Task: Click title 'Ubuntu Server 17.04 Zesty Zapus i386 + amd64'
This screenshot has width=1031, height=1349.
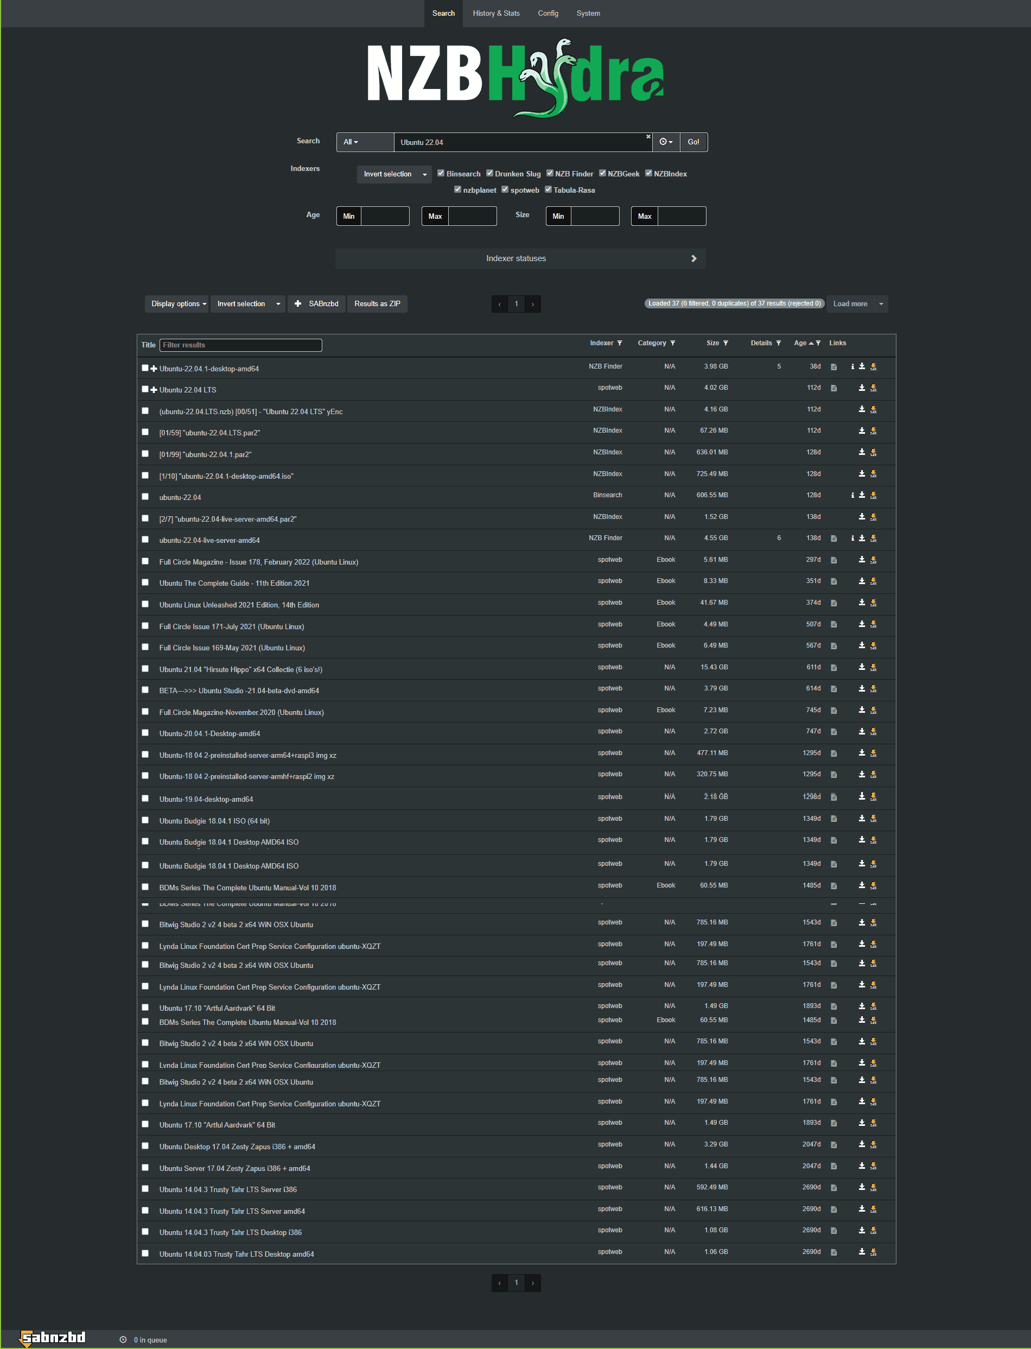Action: pyautogui.click(x=234, y=1168)
